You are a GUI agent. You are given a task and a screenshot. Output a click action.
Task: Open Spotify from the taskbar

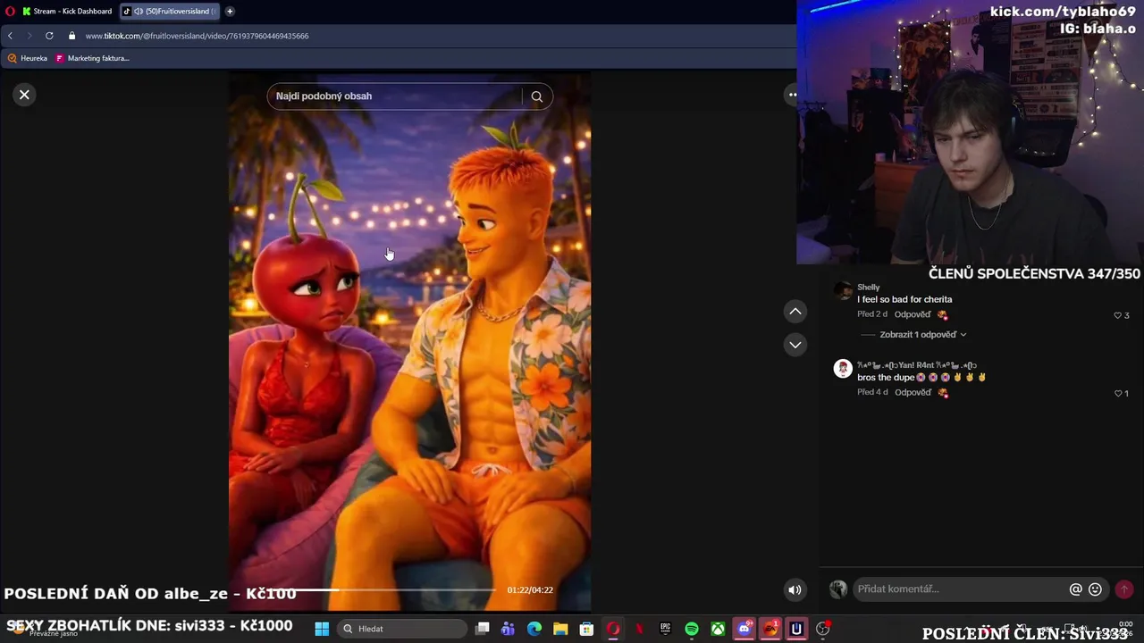point(692,629)
